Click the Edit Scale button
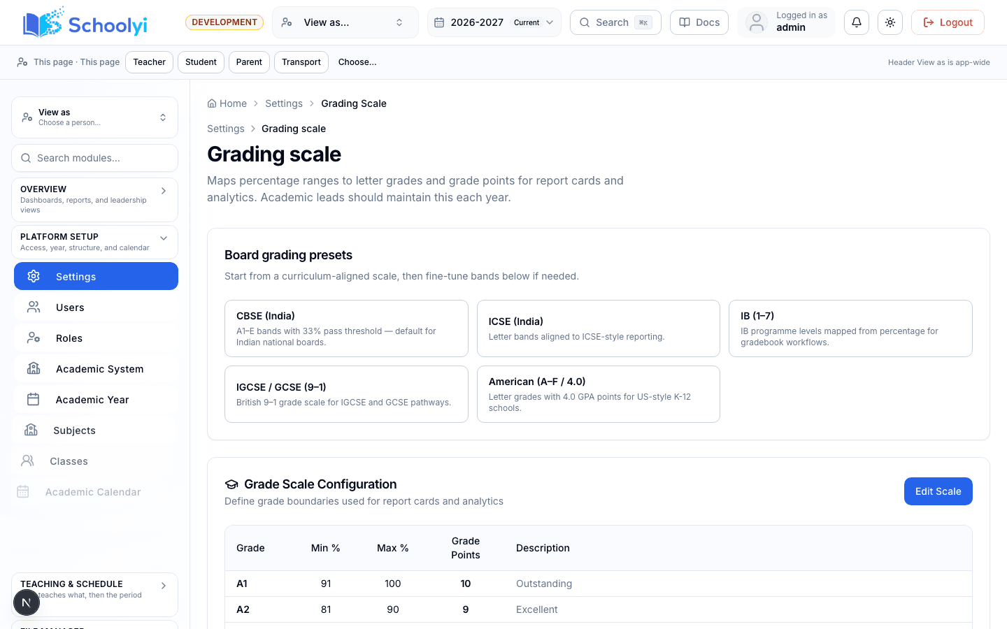 938,491
